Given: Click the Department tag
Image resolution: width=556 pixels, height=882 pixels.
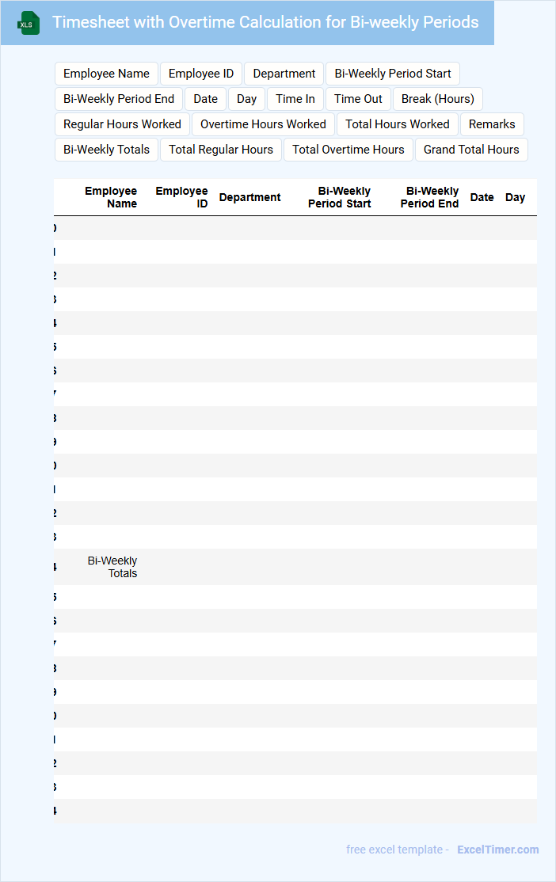Looking at the screenshot, I should pos(284,74).
